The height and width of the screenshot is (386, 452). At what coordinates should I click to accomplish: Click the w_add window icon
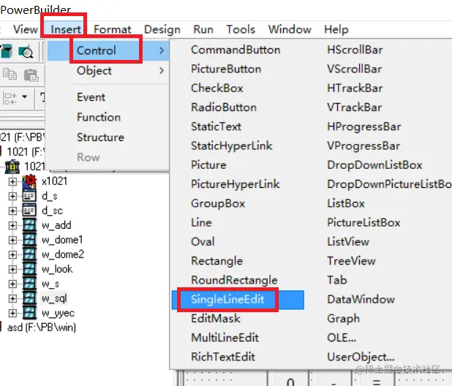click(x=29, y=225)
